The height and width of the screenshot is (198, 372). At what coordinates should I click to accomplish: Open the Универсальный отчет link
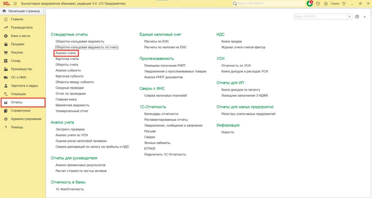pyautogui.click(x=72, y=111)
